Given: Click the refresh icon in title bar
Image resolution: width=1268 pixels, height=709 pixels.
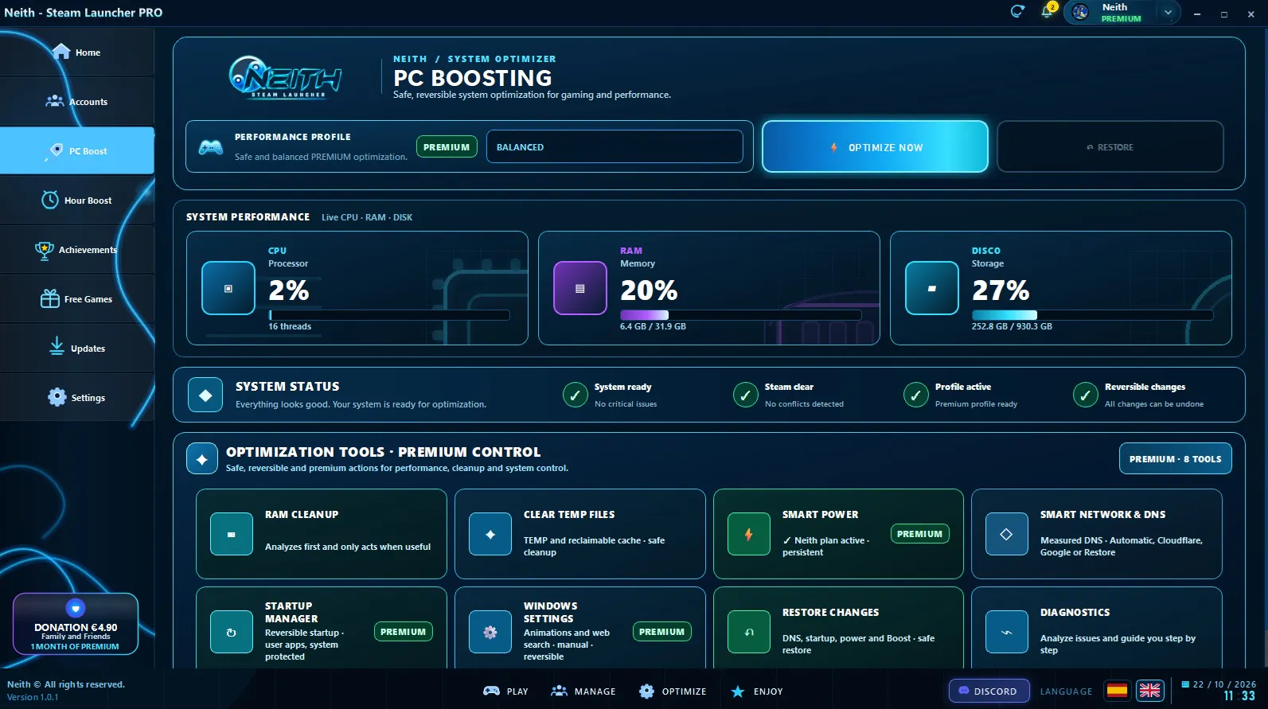Looking at the screenshot, I should pyautogui.click(x=1017, y=11).
